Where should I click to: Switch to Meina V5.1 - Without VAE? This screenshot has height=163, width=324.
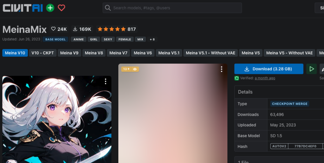coord(210,53)
